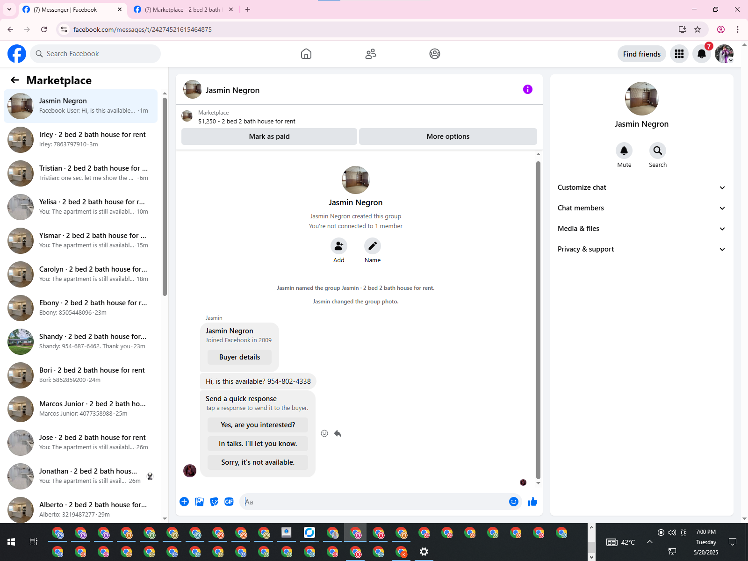
Task: Click the conversation list scrollbar
Action: (x=165, y=196)
